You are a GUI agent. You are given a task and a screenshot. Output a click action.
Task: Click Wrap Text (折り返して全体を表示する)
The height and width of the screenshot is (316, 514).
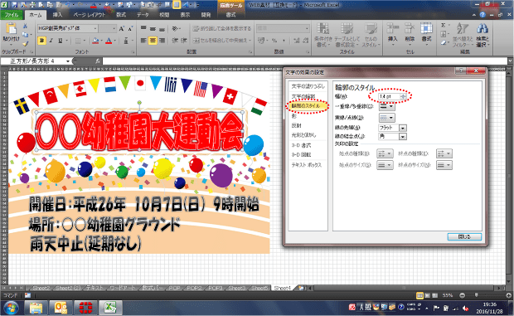222,29
